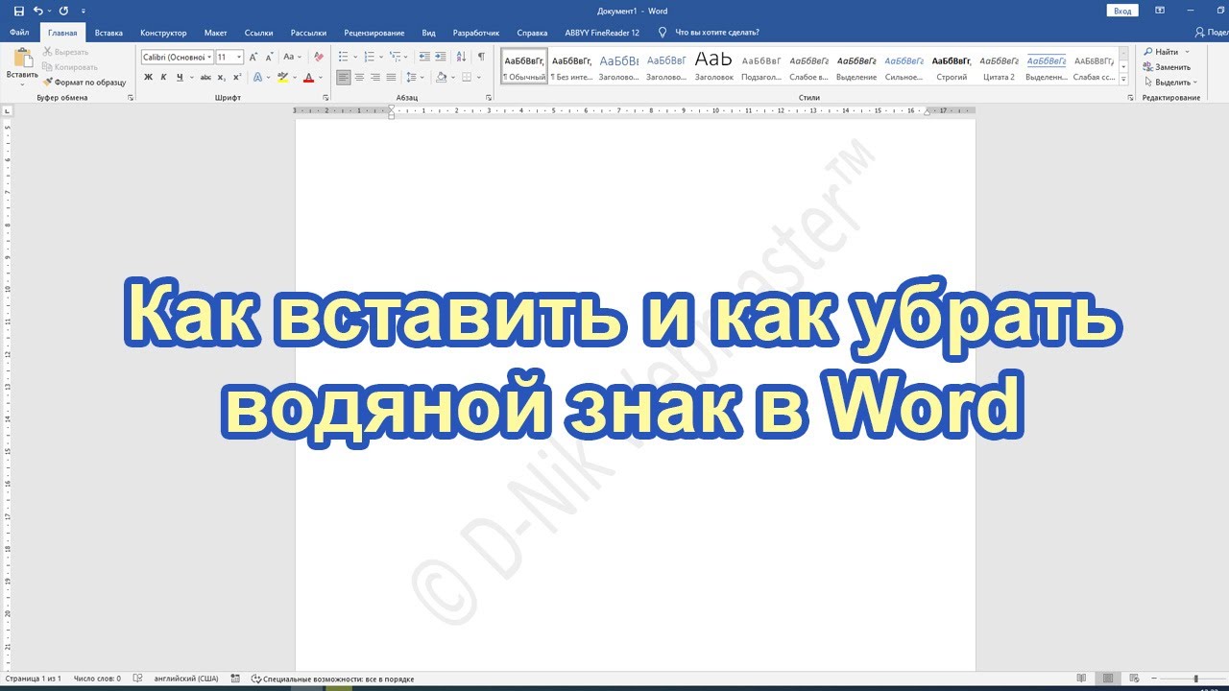Click the multilevel list icon
The height and width of the screenshot is (691, 1229).
[397, 57]
